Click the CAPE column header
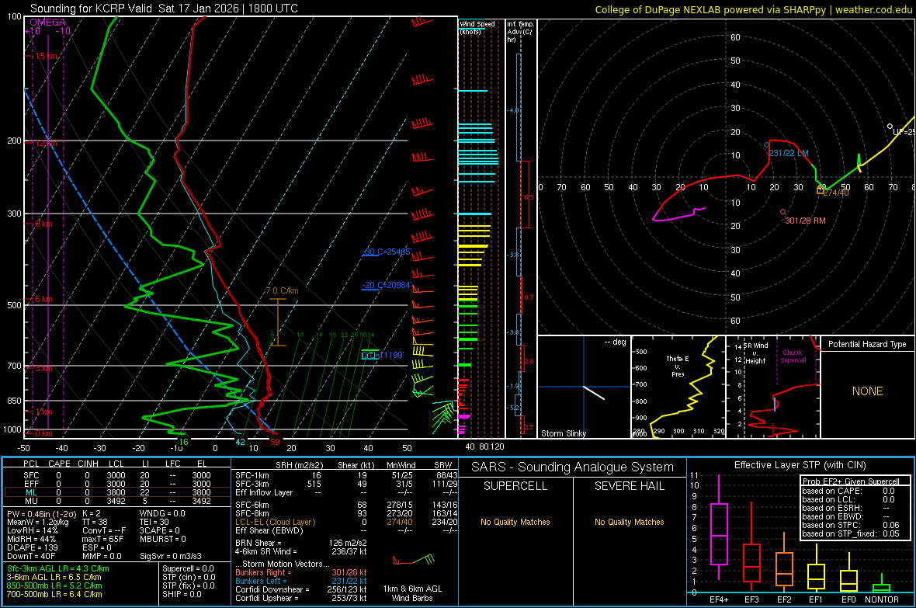916x608 pixels. pos(59,464)
